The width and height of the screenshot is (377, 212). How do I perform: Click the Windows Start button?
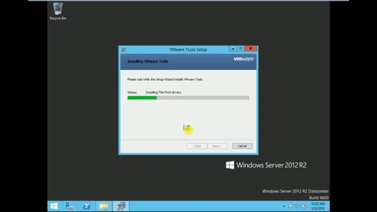click(x=54, y=206)
